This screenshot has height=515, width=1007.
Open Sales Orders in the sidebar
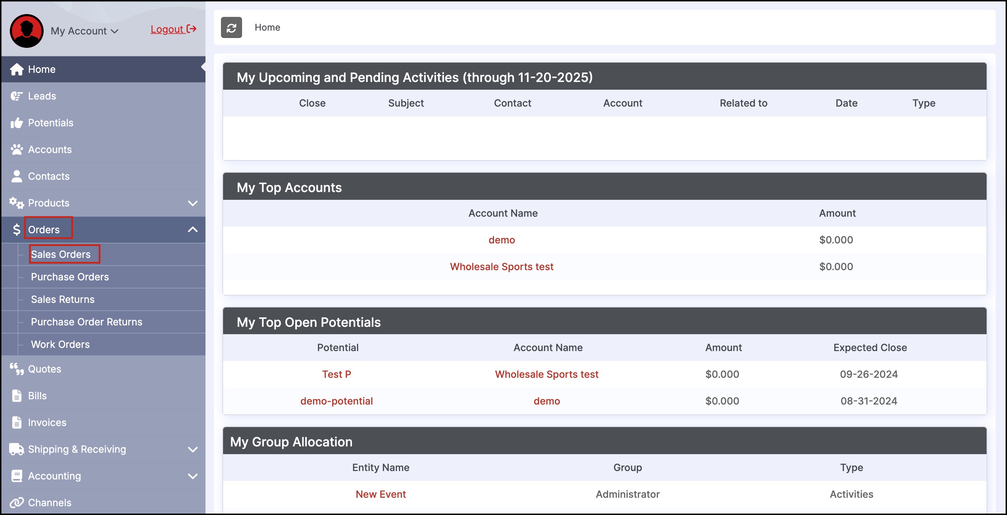pyautogui.click(x=61, y=254)
